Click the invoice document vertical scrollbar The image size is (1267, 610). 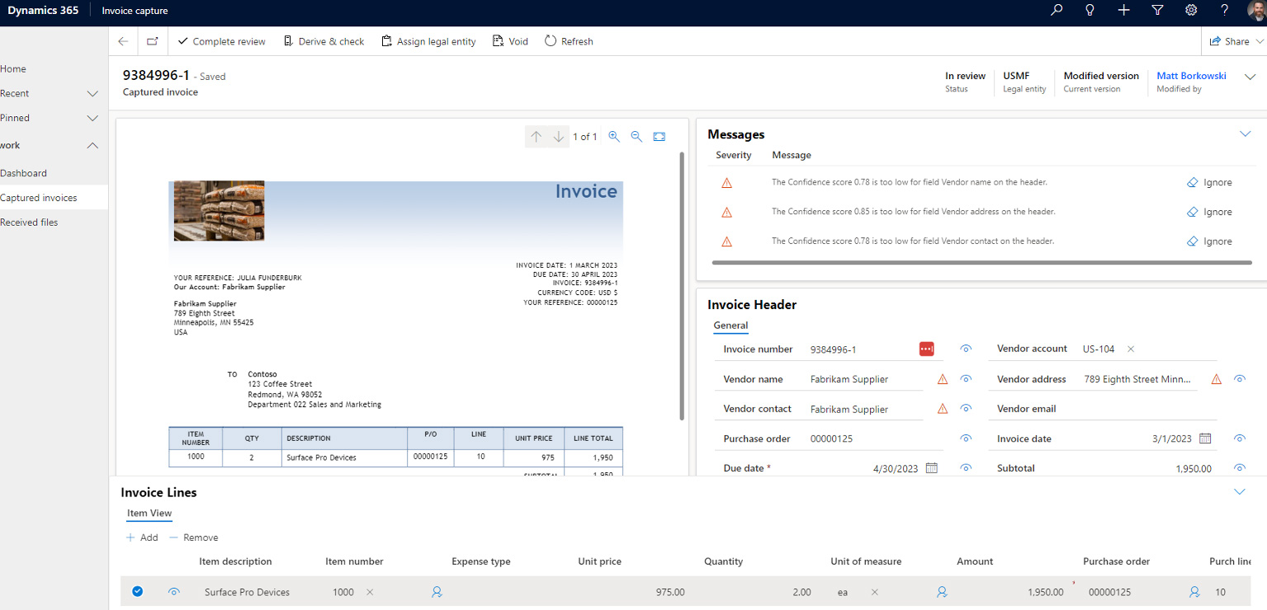point(682,286)
